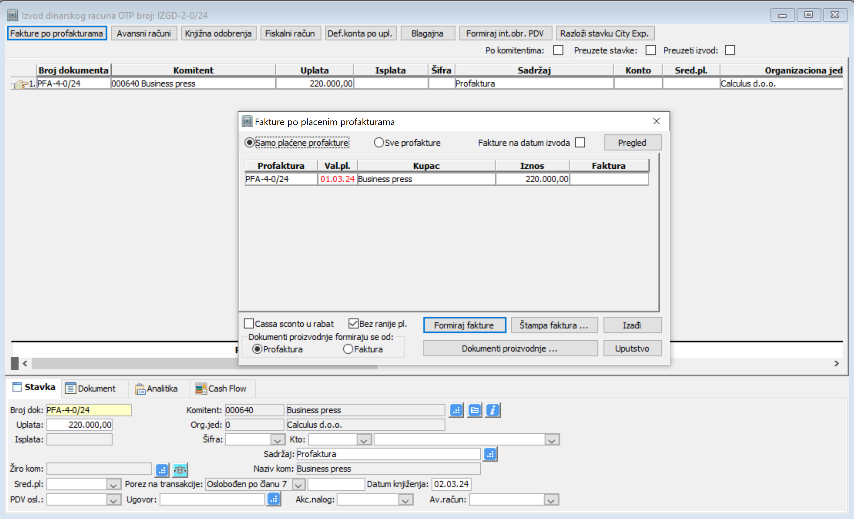Screen dimensions: 854x519
Task: Click the Formiraj fakture button
Action: 464,325
